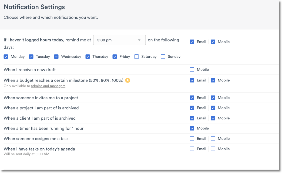Uncheck Wednesday in the reminder days
The height and width of the screenshot is (173, 282).
pos(56,57)
